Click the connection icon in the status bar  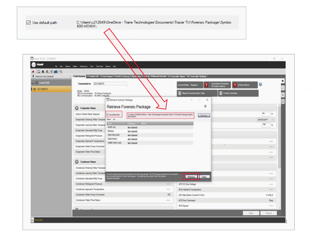click(x=32, y=220)
